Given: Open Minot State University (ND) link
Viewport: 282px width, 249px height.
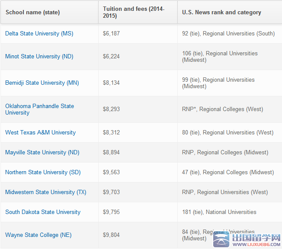Looking at the screenshot, I should click(39, 56).
